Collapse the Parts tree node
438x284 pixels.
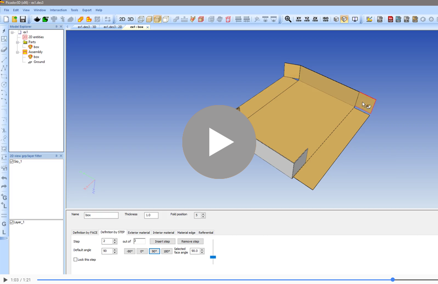point(17,42)
